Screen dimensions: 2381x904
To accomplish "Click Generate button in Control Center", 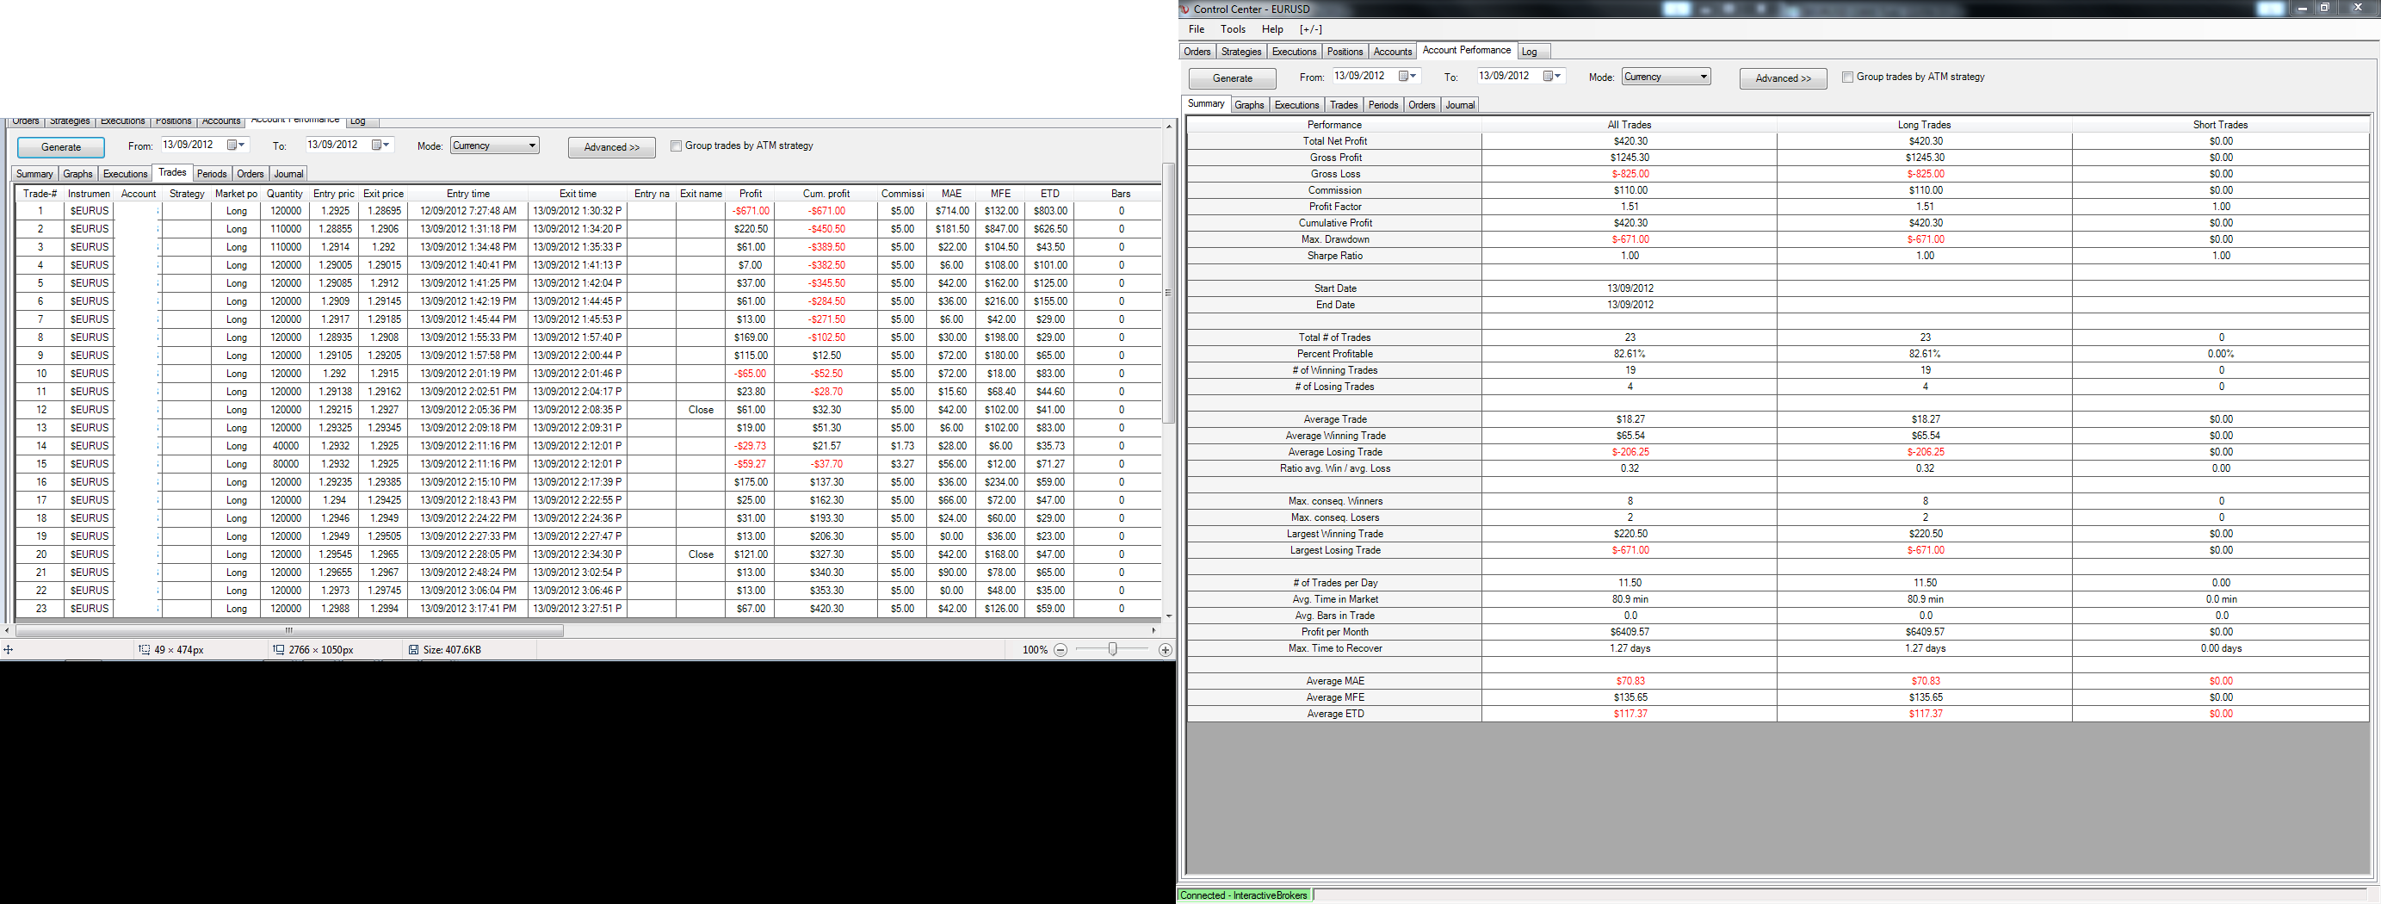I will click(x=1232, y=78).
